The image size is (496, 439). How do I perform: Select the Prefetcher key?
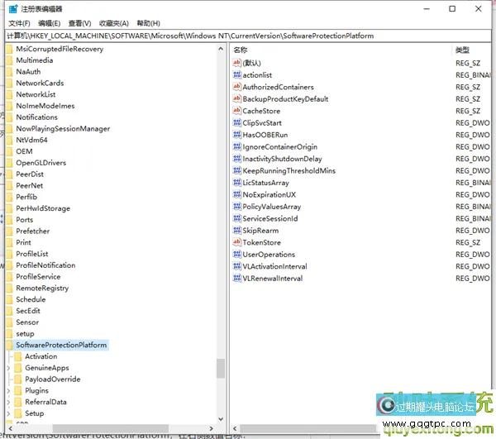tap(32, 231)
